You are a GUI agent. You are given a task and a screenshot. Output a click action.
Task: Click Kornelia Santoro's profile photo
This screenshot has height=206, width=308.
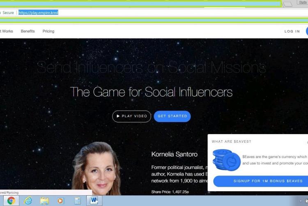pyautogui.click(x=97, y=169)
